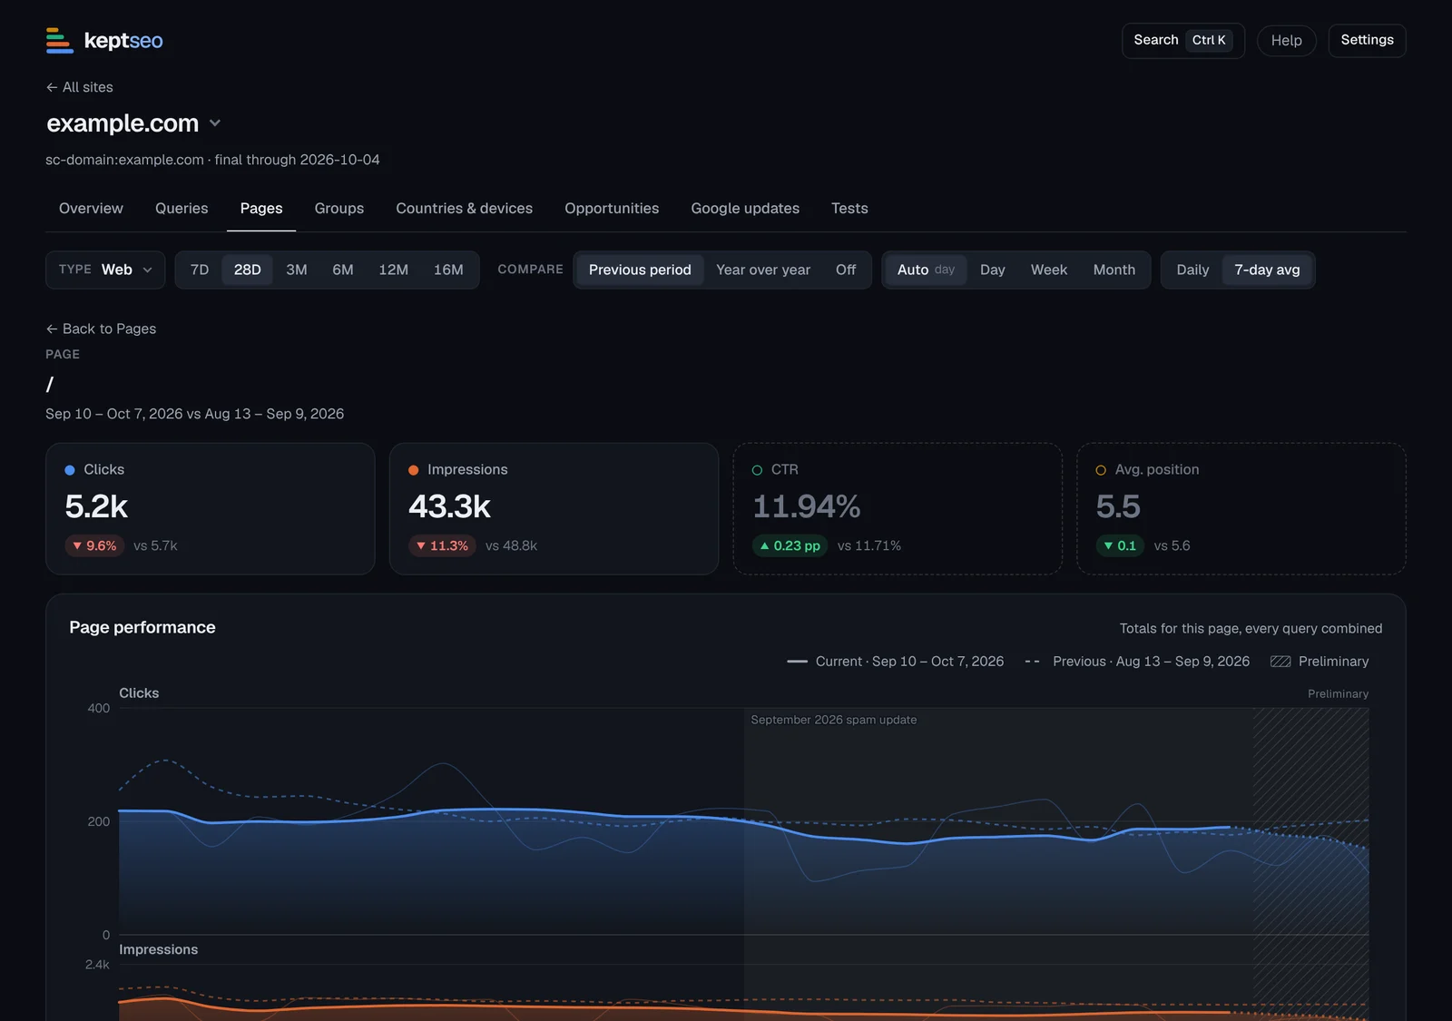Open the Groups tab
The image size is (1452, 1021).
pos(339,209)
